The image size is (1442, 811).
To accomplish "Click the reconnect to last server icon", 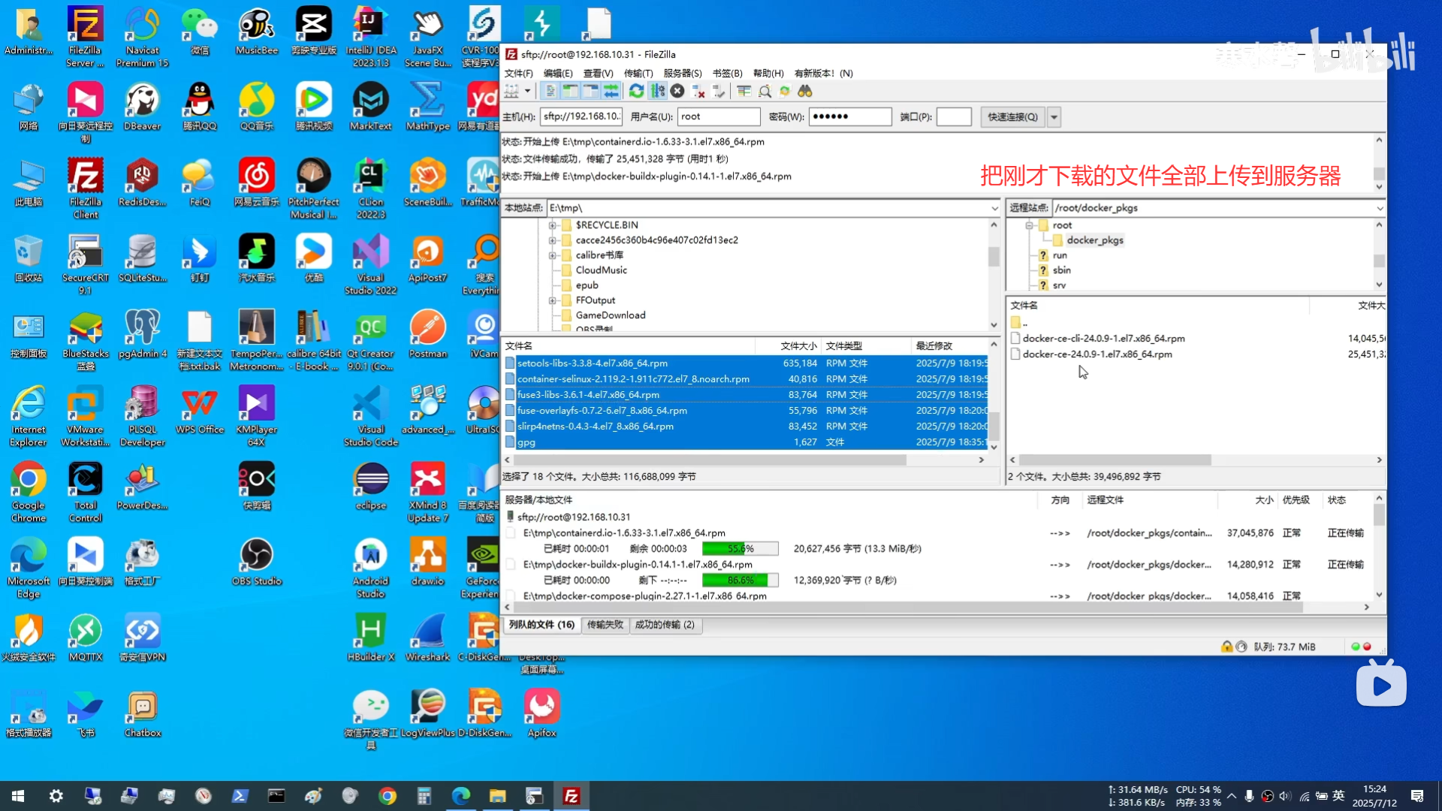I will pyautogui.click(x=719, y=91).
